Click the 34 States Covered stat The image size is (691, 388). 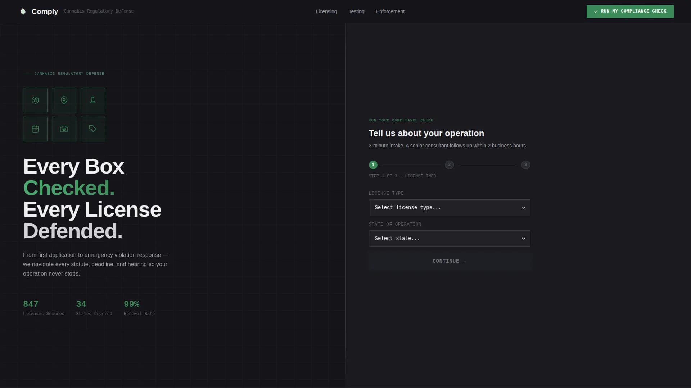click(94, 308)
